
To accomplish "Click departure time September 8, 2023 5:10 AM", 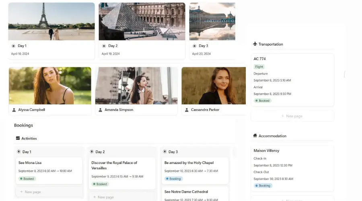I will pos(272,80).
